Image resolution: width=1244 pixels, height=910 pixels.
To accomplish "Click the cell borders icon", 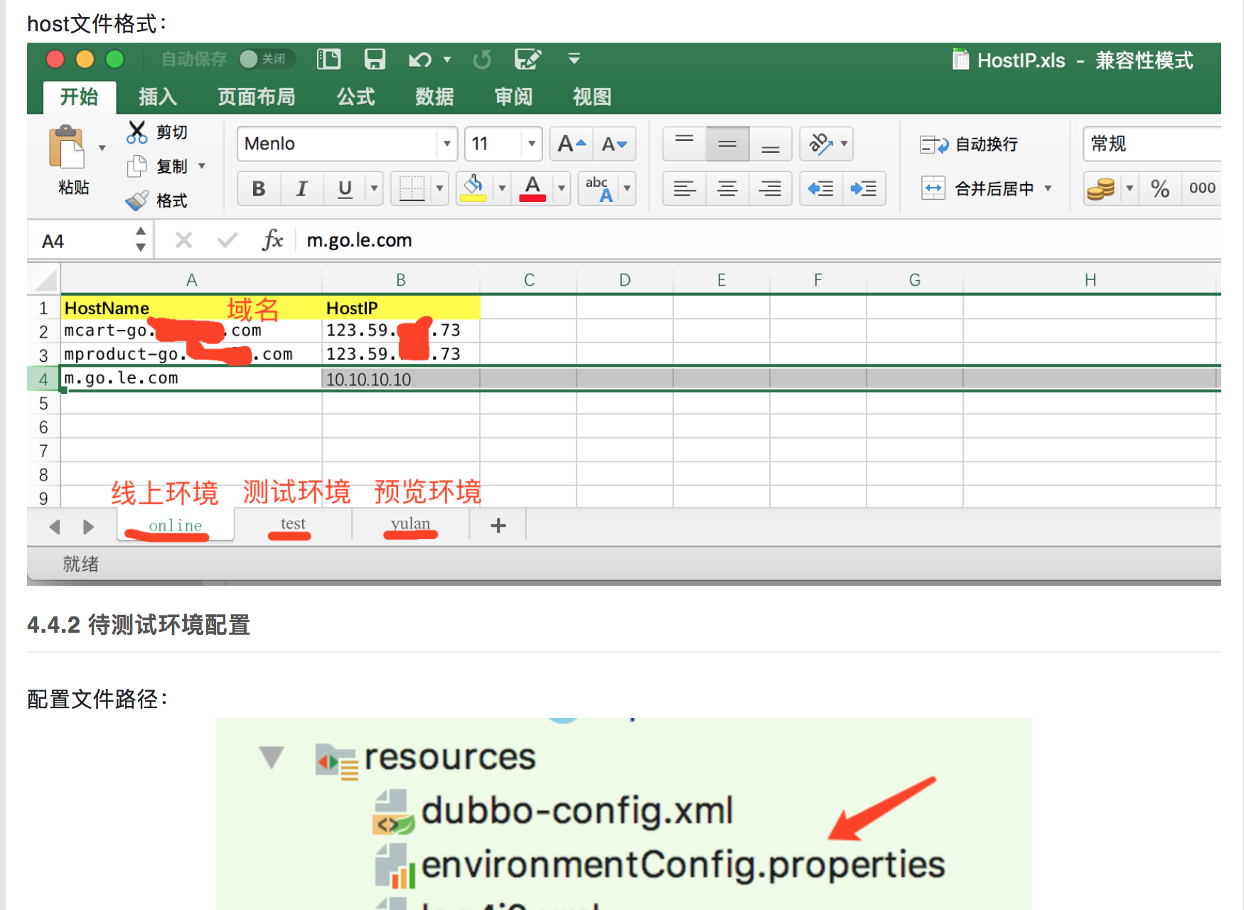I will [412, 188].
